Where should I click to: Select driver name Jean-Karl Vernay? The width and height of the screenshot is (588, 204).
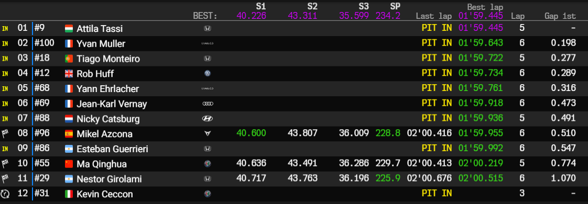[x=112, y=104]
